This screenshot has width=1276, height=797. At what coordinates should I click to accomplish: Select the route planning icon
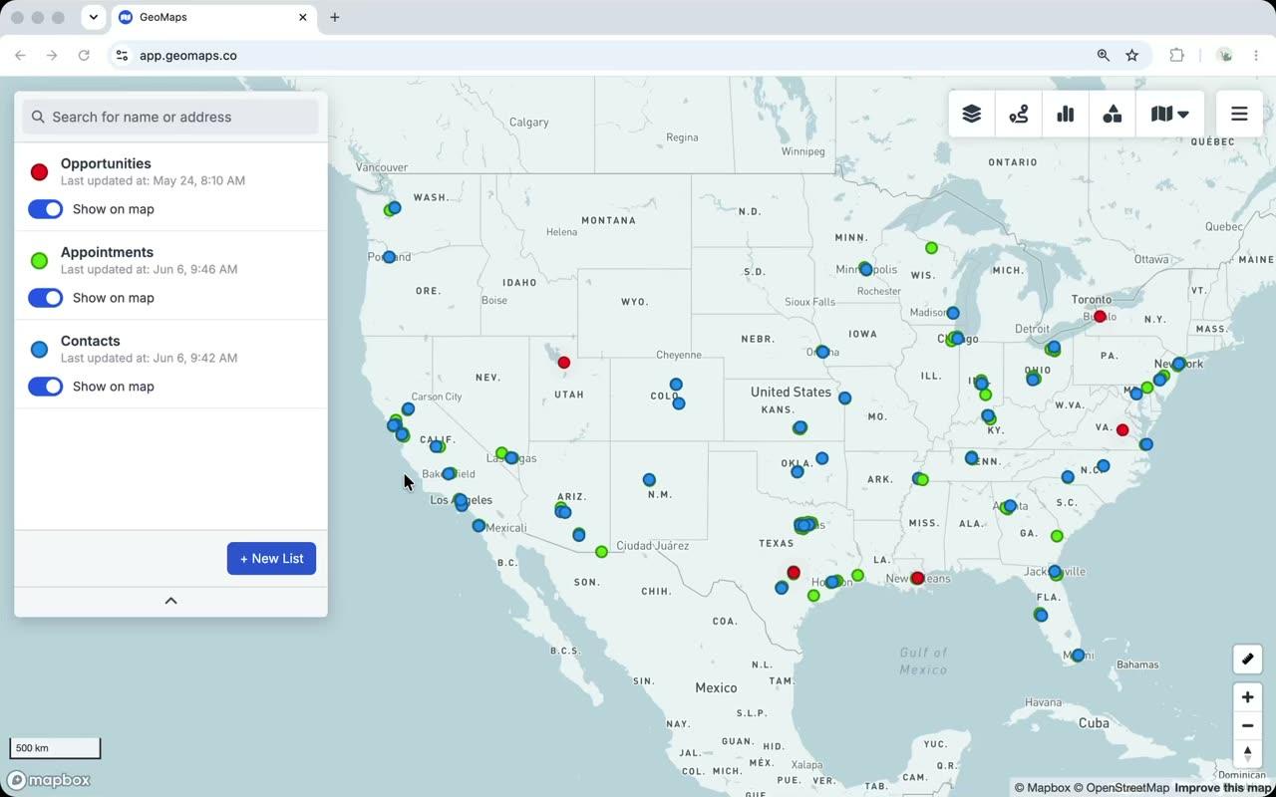[x=1019, y=115]
